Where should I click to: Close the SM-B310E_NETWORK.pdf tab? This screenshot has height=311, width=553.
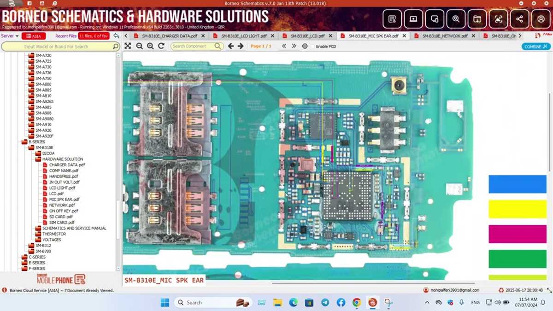point(473,35)
